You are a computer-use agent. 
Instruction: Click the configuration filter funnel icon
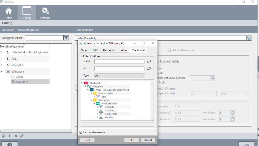click(x=66, y=38)
